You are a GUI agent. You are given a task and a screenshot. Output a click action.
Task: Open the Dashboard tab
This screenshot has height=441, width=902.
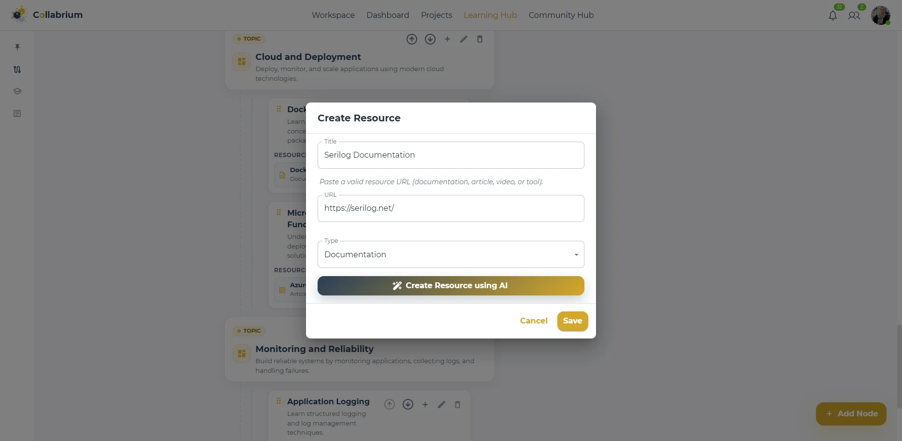tap(388, 15)
